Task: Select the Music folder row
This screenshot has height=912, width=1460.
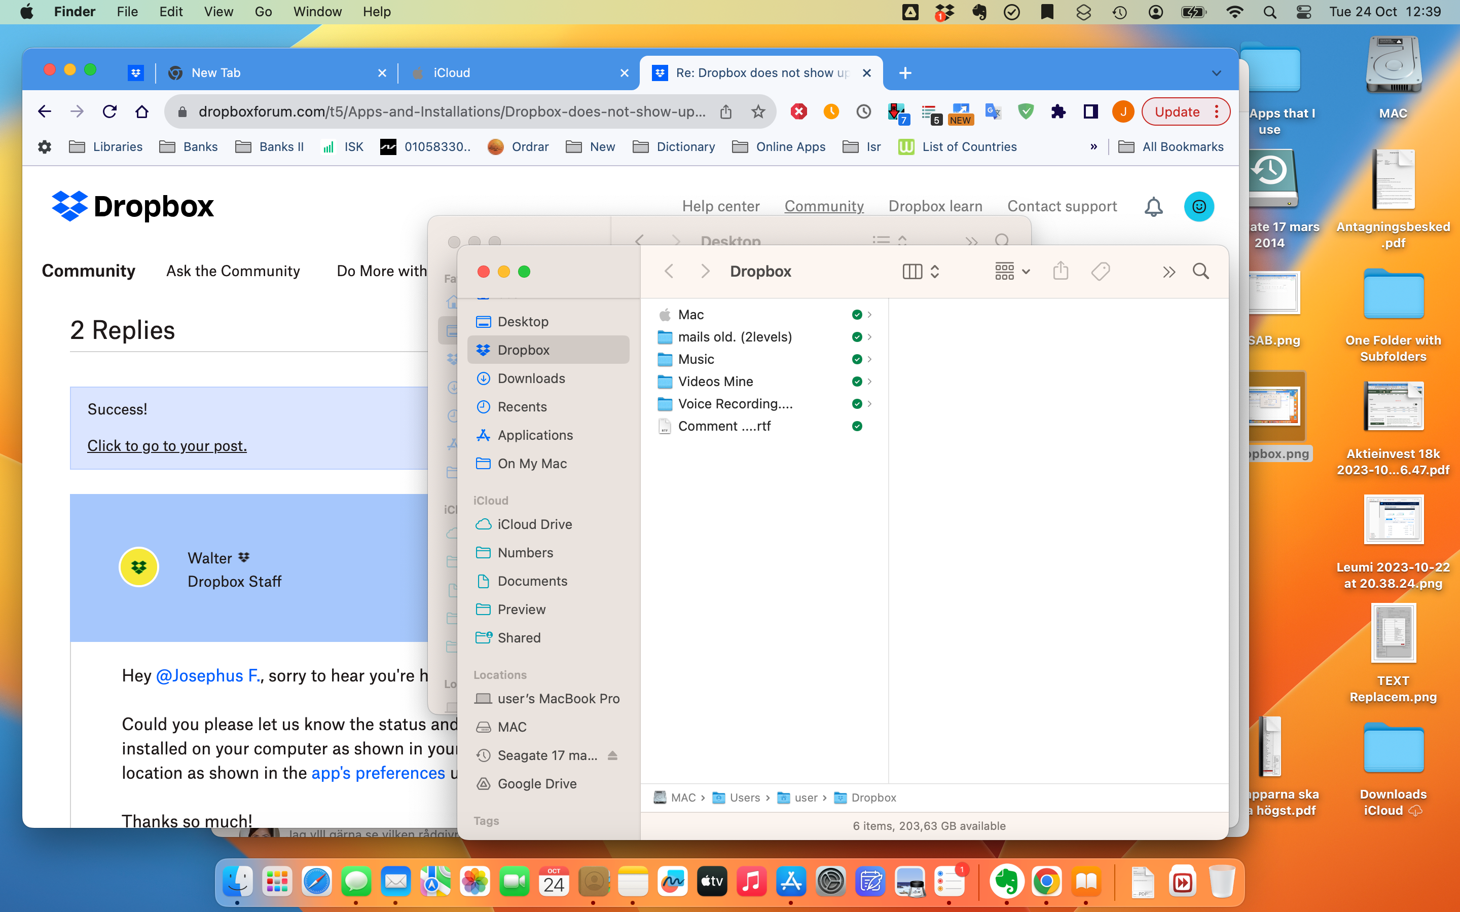Action: click(x=764, y=360)
